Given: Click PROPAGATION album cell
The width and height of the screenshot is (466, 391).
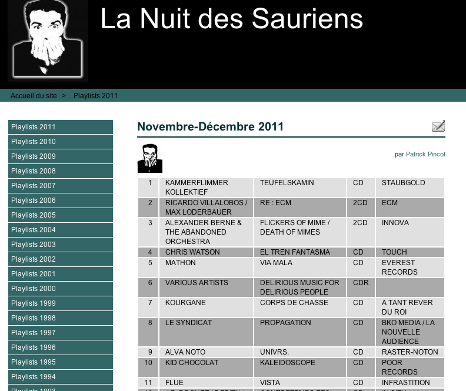Looking at the screenshot, I should point(300,332).
